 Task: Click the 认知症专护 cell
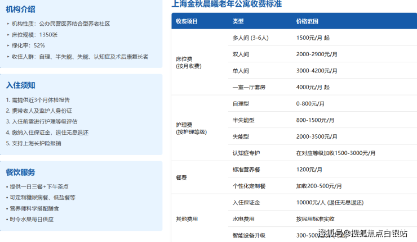pyautogui.click(x=246, y=153)
